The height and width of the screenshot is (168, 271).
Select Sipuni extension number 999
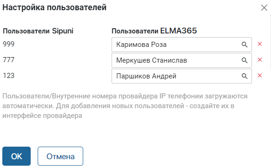9,44
